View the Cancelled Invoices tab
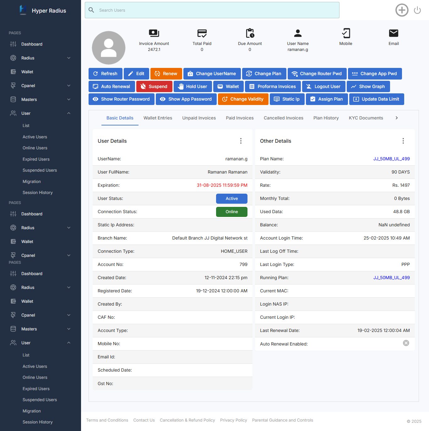The height and width of the screenshot is (431, 429). (x=284, y=118)
